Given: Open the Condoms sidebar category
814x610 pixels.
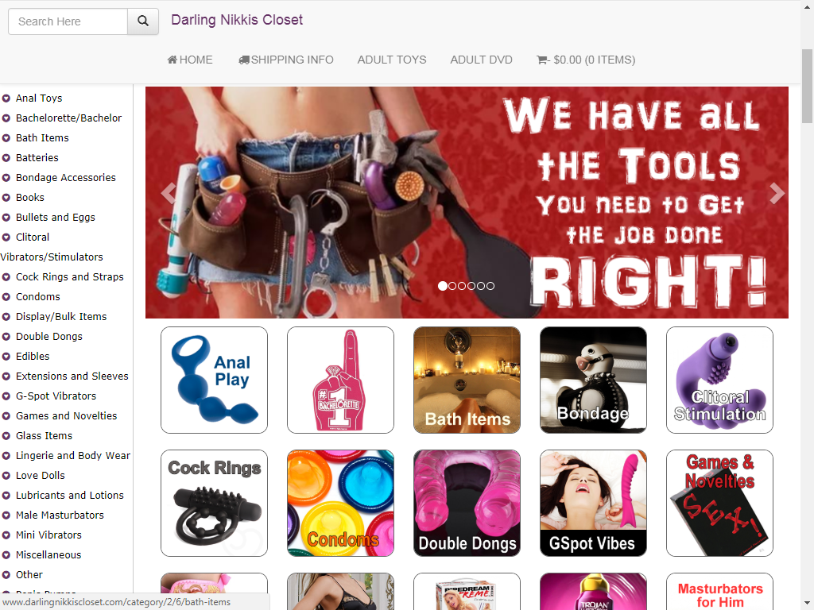Looking at the screenshot, I should [x=38, y=297].
